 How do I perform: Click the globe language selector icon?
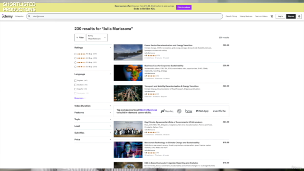pyautogui.click(x=299, y=16)
